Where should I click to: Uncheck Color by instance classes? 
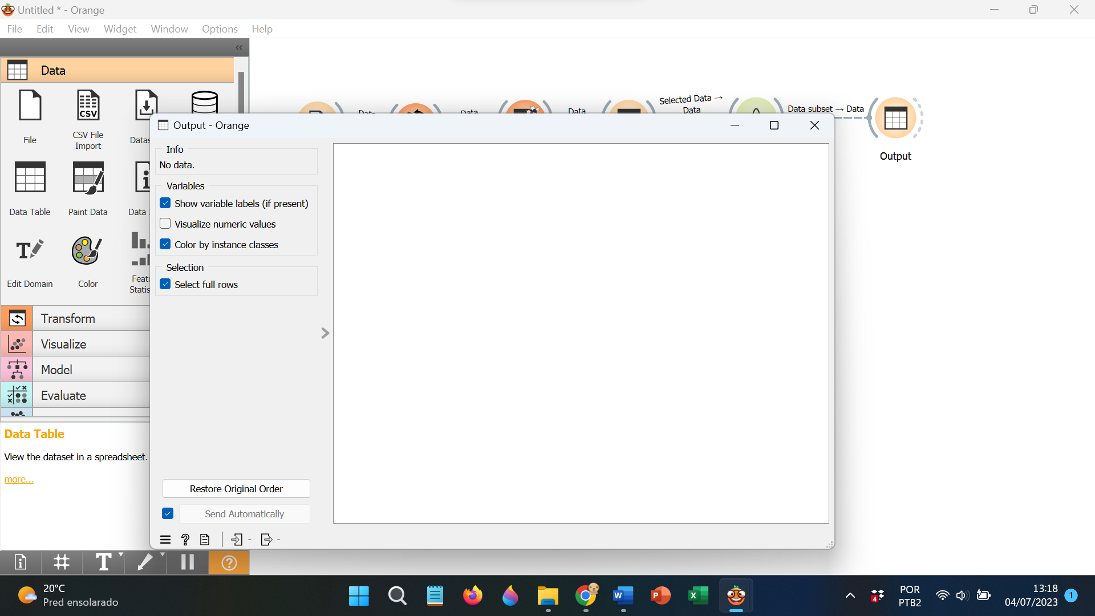pyautogui.click(x=165, y=244)
